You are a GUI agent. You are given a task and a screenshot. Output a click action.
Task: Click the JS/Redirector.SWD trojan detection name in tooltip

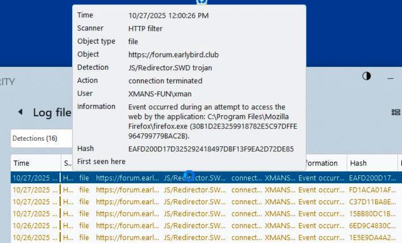pos(170,68)
